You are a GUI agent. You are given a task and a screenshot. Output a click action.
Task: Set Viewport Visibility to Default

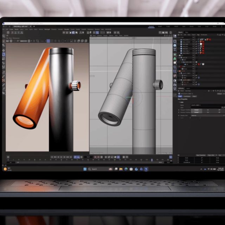196,110
